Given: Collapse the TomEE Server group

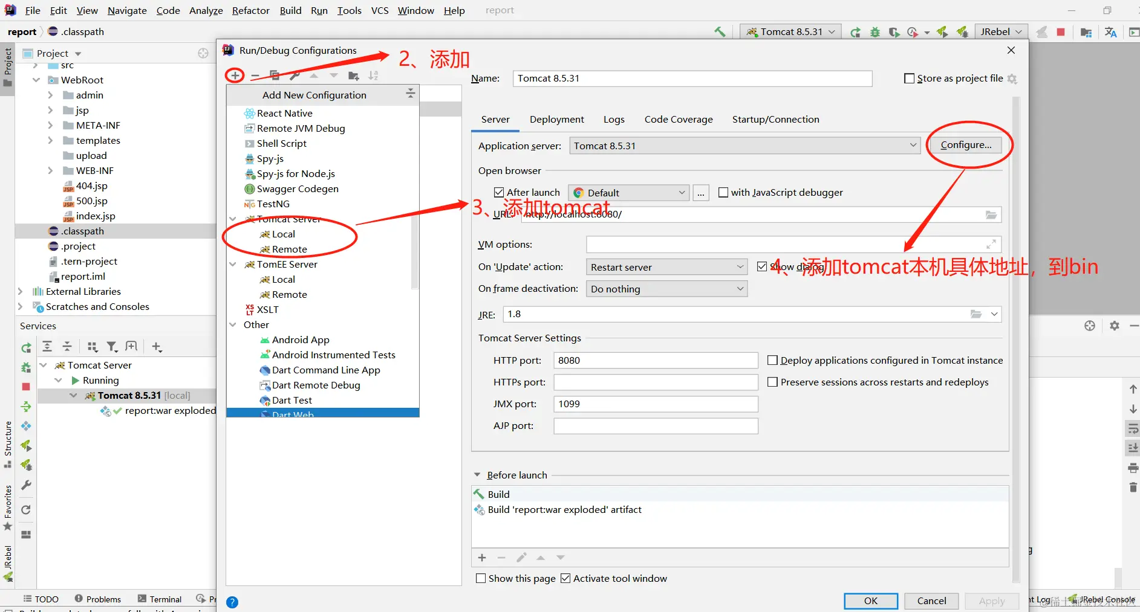Looking at the screenshot, I should click(233, 264).
